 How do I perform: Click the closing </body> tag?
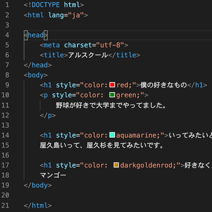(38, 185)
